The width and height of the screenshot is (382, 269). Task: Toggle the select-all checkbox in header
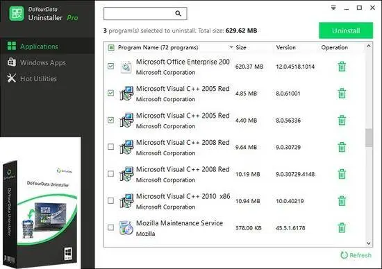click(111, 47)
